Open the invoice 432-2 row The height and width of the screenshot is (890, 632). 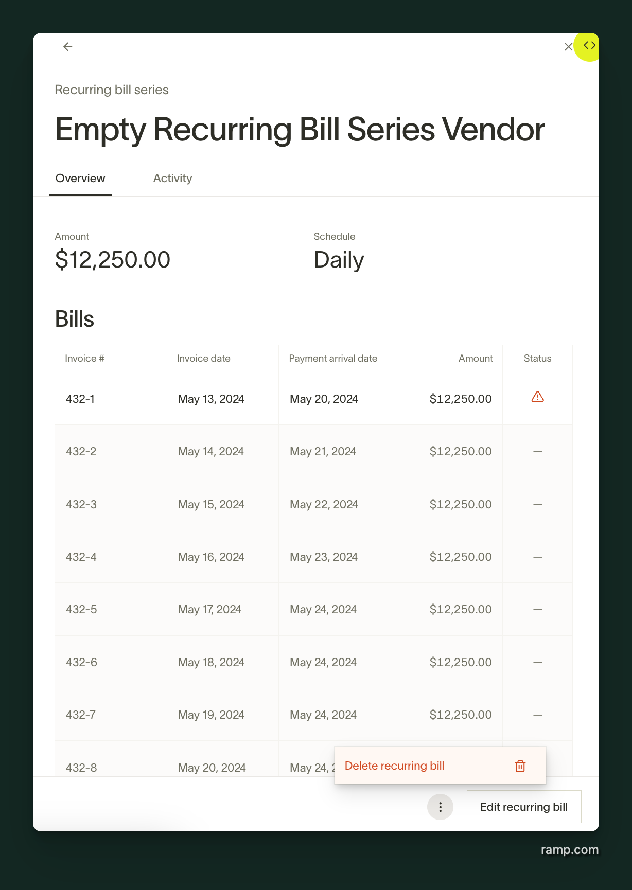[313, 451]
